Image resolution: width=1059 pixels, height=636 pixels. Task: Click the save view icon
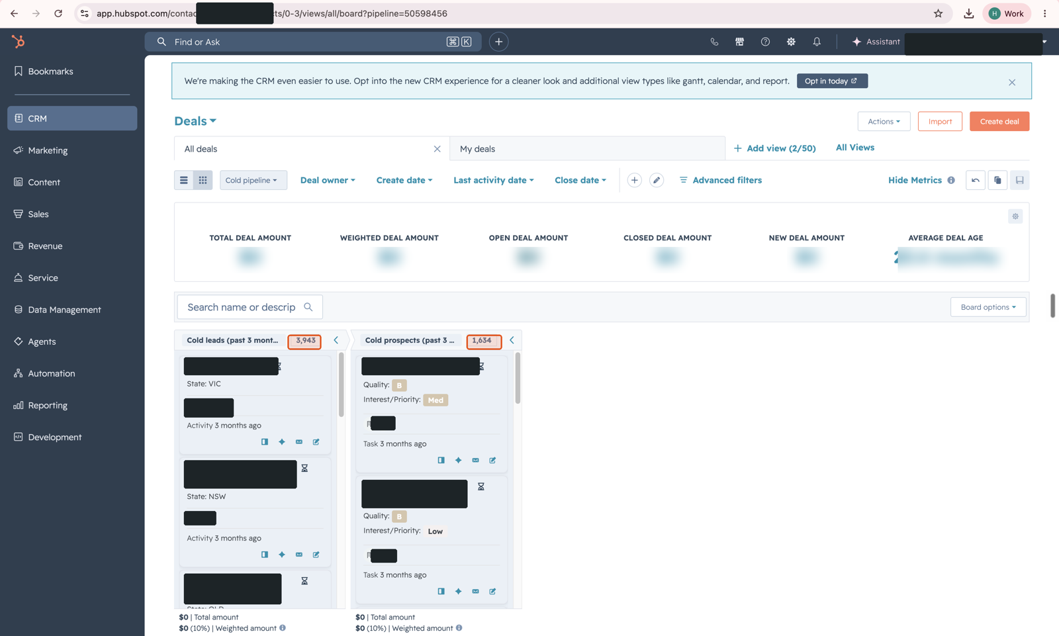(x=1020, y=180)
